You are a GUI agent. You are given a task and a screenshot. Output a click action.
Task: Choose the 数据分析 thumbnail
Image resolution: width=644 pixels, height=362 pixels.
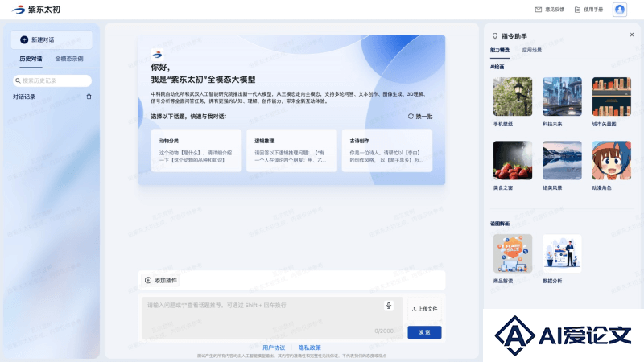(562, 253)
